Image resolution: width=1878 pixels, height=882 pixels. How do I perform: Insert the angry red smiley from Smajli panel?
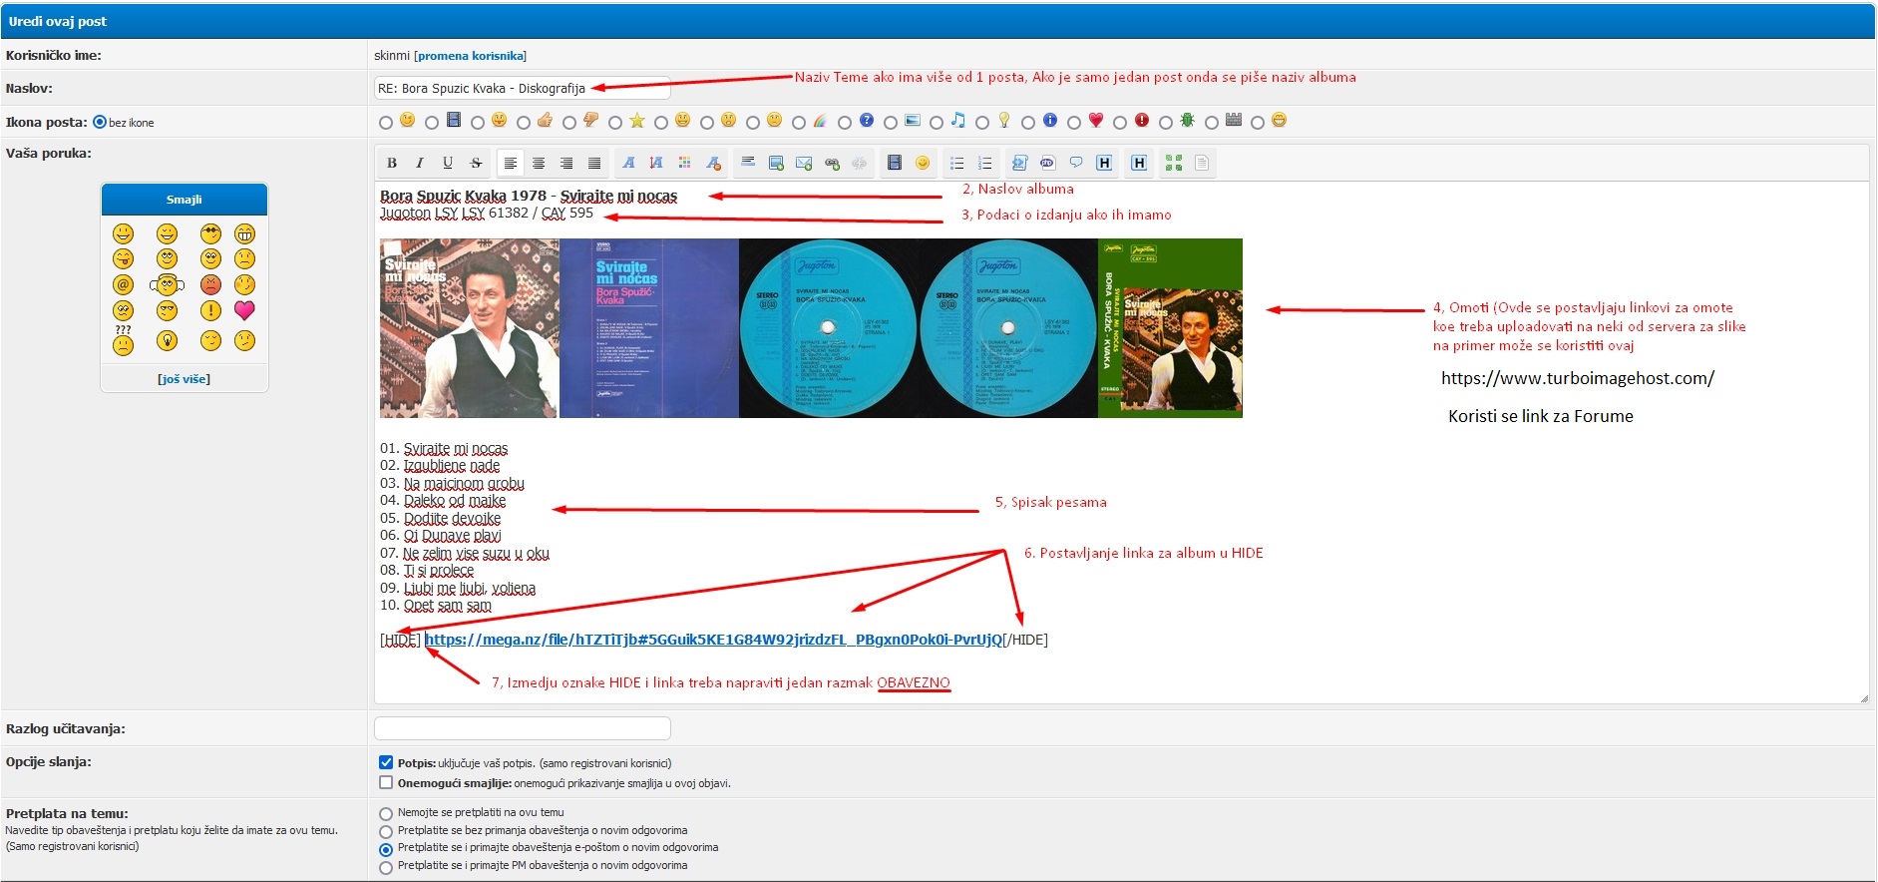(210, 284)
